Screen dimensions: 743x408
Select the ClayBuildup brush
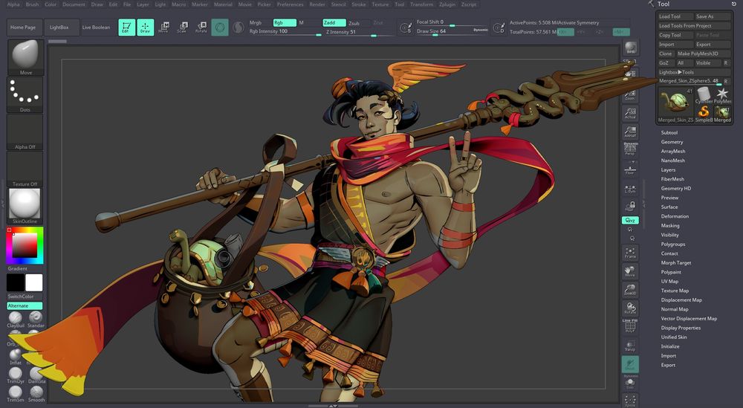coord(15,320)
